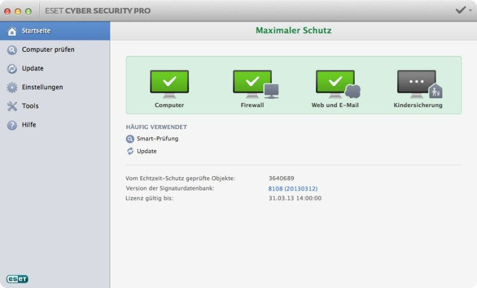
Task: Select Update in the sidebar
Action: coord(55,68)
